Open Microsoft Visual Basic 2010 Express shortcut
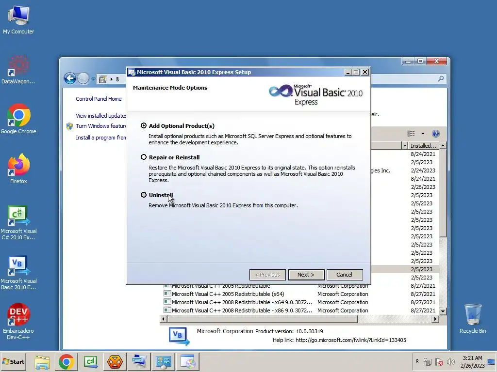The height and width of the screenshot is (372, 497). coord(18,273)
